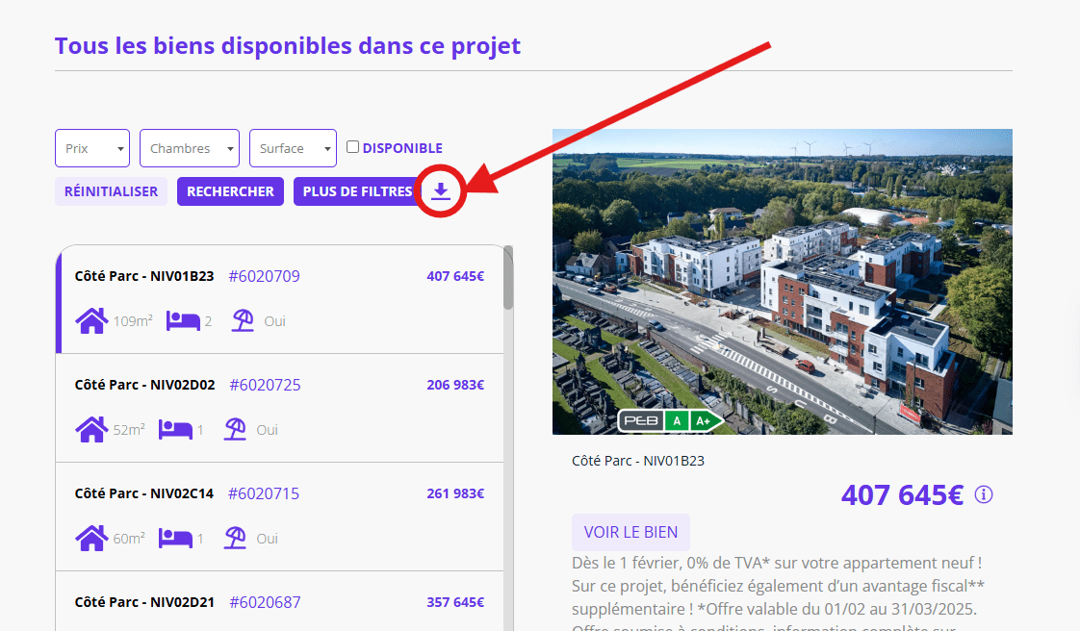The image size is (1080, 631).
Task: Click the aerial project photo
Action: click(782, 281)
